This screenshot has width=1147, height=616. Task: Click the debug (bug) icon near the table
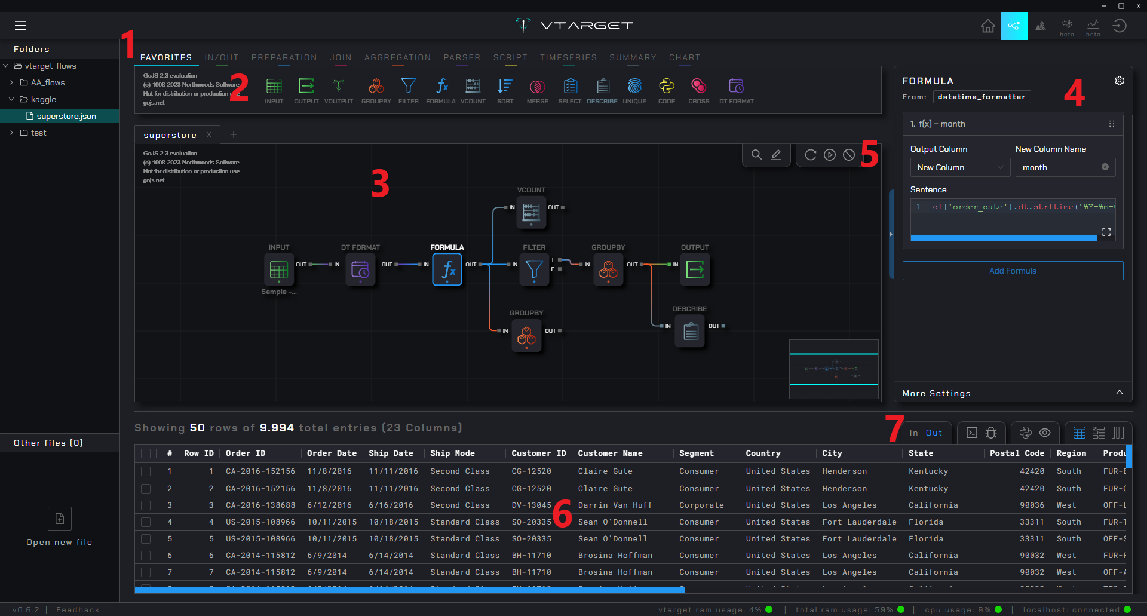pyautogui.click(x=992, y=433)
